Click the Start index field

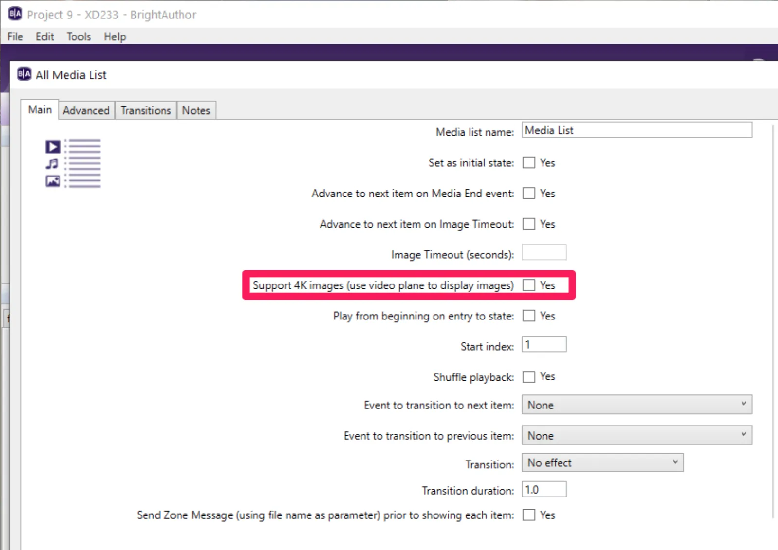click(544, 344)
